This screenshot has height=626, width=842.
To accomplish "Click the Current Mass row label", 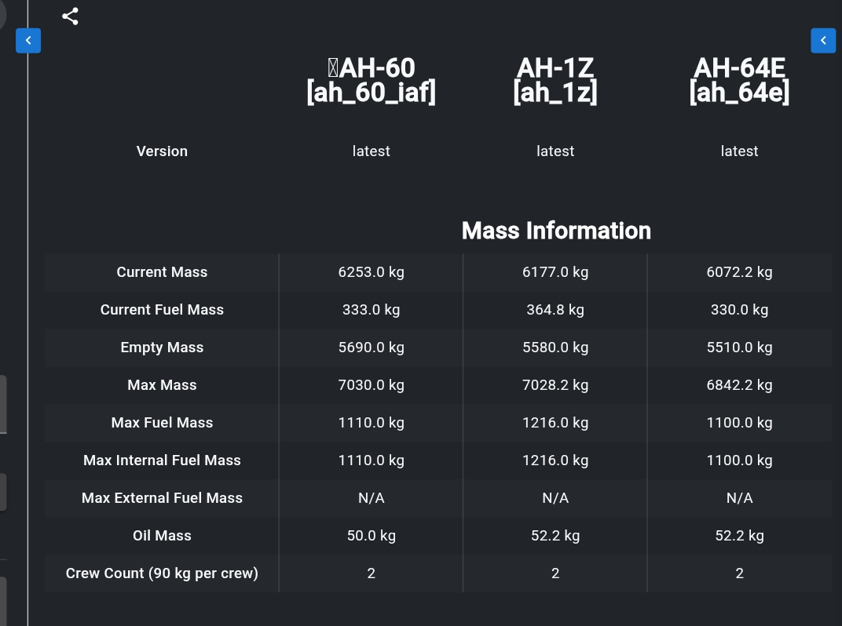I will [x=162, y=272].
